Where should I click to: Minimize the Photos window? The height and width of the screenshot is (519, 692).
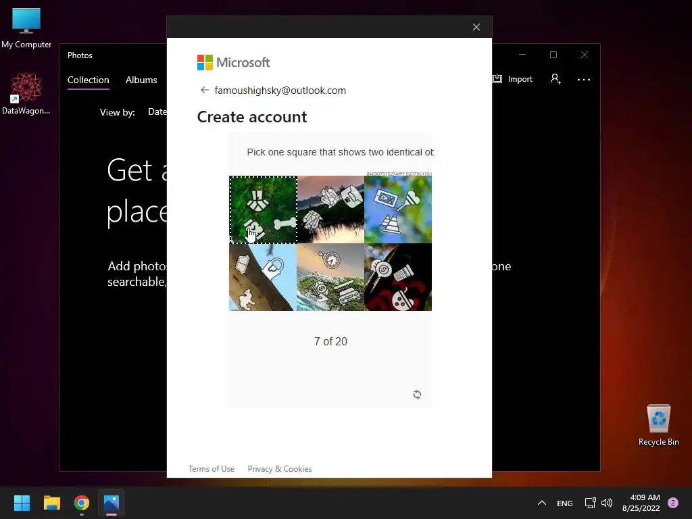pyautogui.click(x=522, y=55)
